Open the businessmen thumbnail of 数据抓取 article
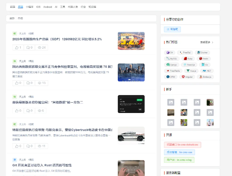232x176 pixels. click(x=131, y=72)
